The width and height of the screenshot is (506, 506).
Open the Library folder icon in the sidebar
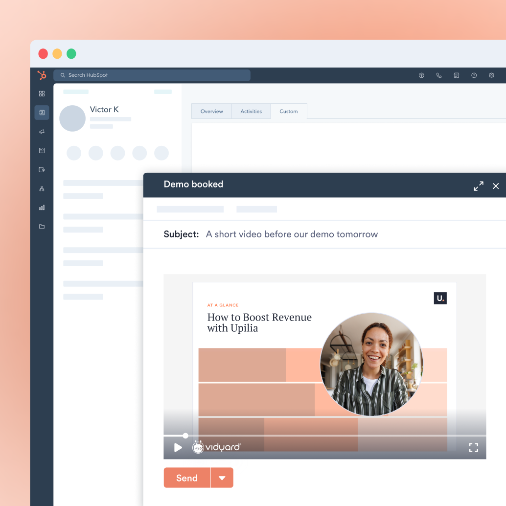(42, 227)
